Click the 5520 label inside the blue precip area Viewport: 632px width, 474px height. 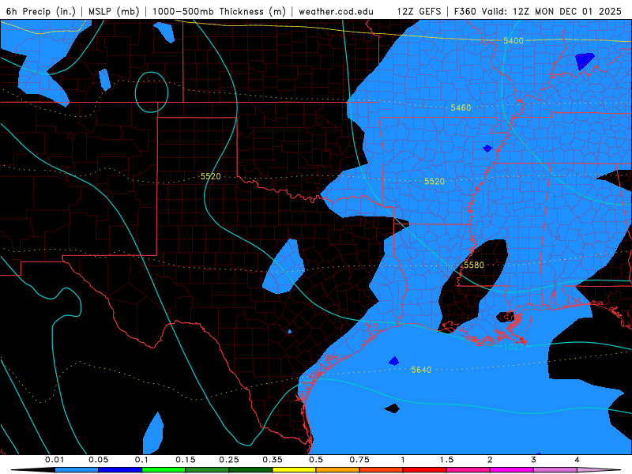(x=434, y=182)
